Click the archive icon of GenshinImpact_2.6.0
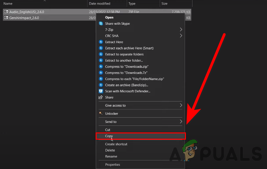This screenshot has width=267, height=169. 6,18
